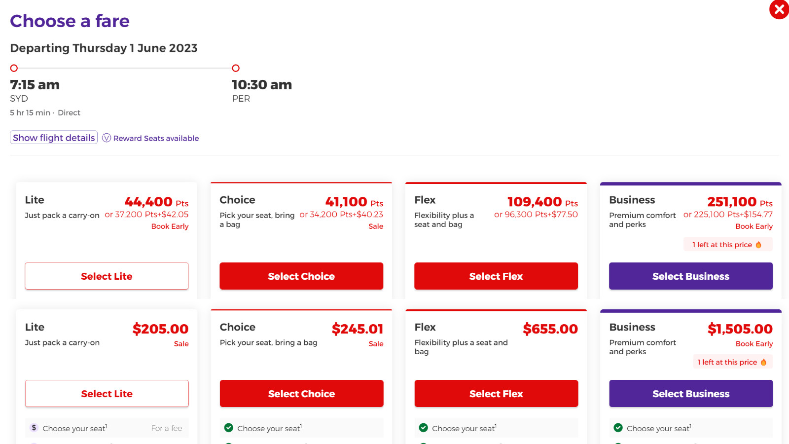Select Choice fare for 41,100 Pts
The image size is (789, 444).
click(x=301, y=276)
